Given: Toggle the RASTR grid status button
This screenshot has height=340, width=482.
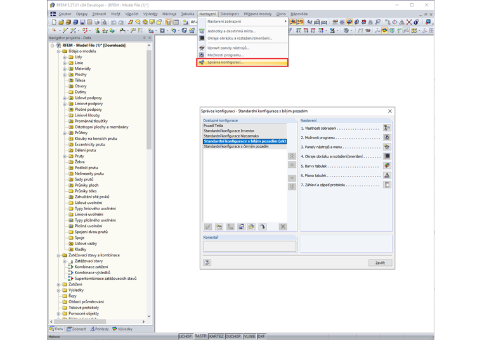Looking at the screenshot, I should pos(200,336).
